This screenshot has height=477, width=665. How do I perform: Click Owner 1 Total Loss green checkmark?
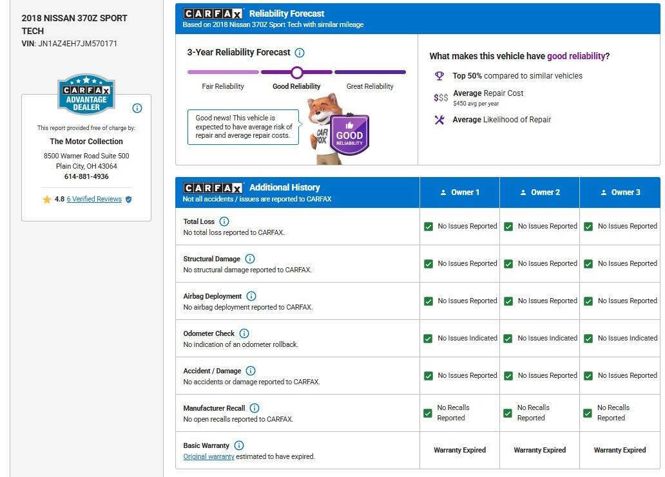pos(429,227)
